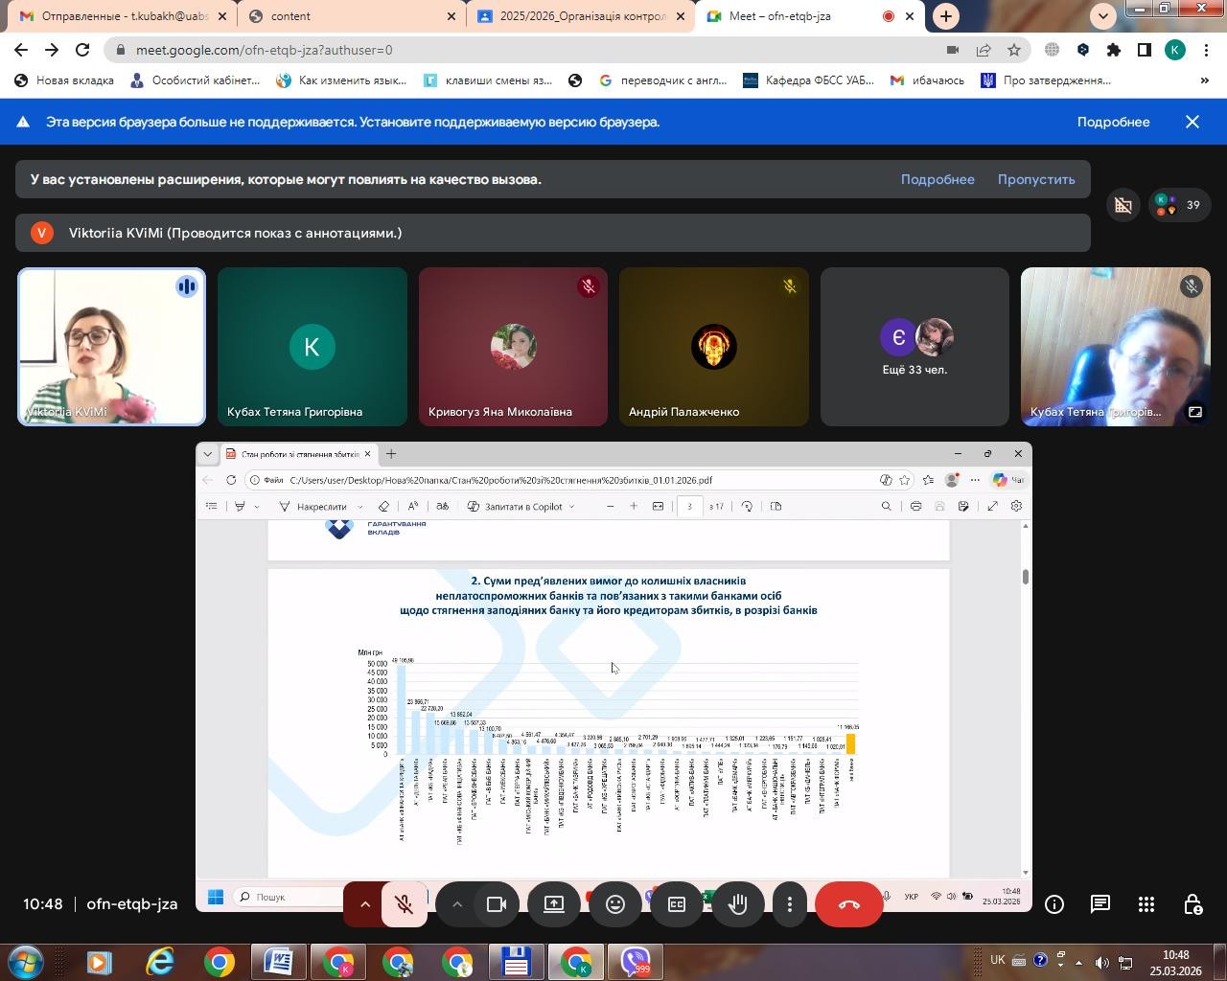Screen dimensions: 1227x981
Task: Open the emoji reactions button
Action: pos(615,904)
